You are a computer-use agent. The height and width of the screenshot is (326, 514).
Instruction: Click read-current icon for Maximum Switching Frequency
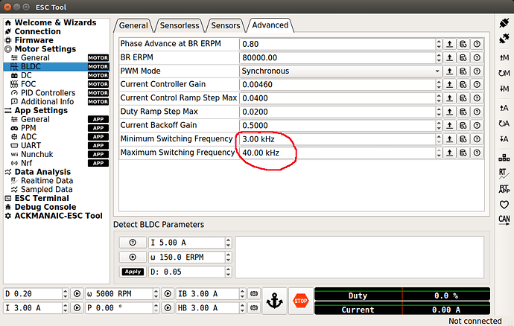pyautogui.click(x=449, y=153)
